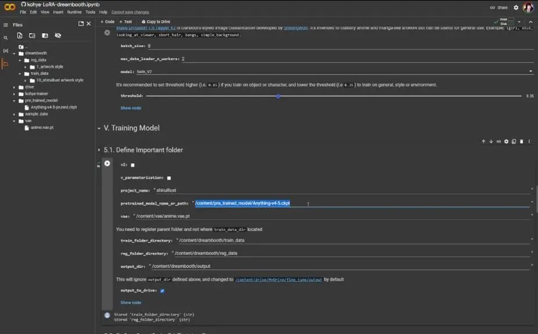Run the Define Important folder cell
The width and height of the screenshot is (538, 334).
coord(107,163)
